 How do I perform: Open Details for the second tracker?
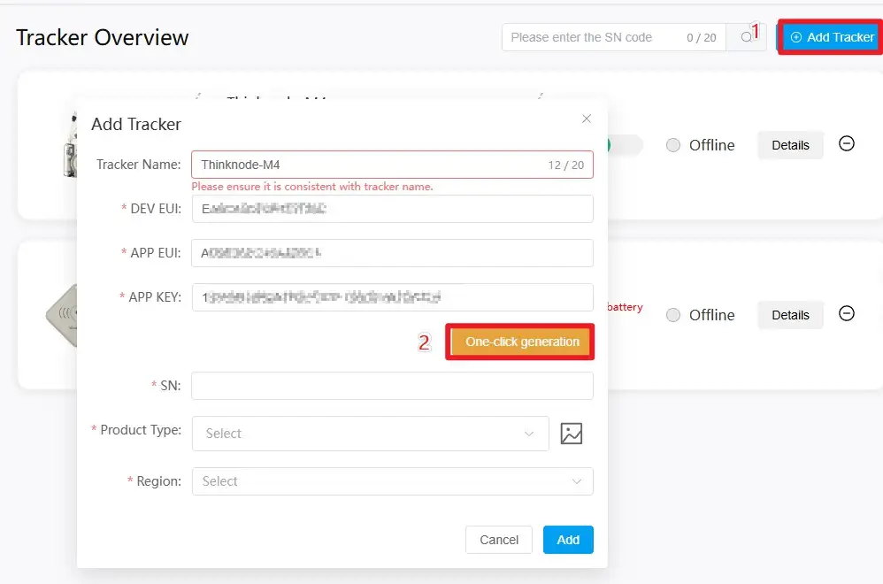point(790,315)
